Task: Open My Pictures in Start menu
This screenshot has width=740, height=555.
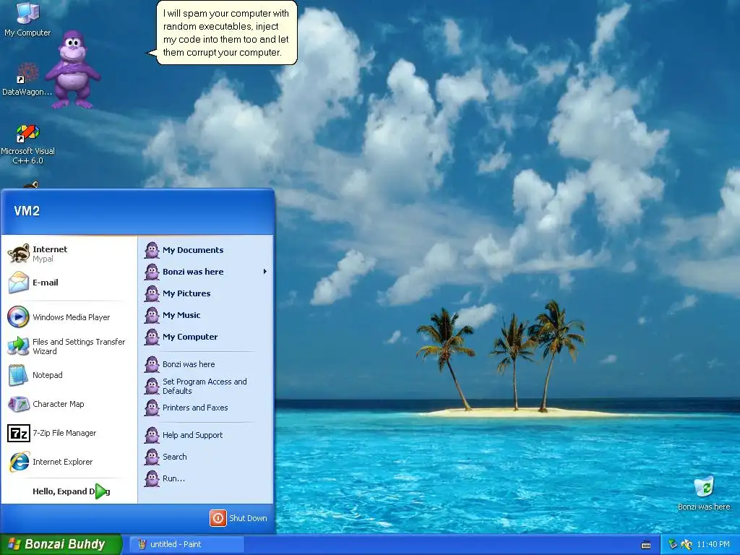Action: (x=205, y=293)
